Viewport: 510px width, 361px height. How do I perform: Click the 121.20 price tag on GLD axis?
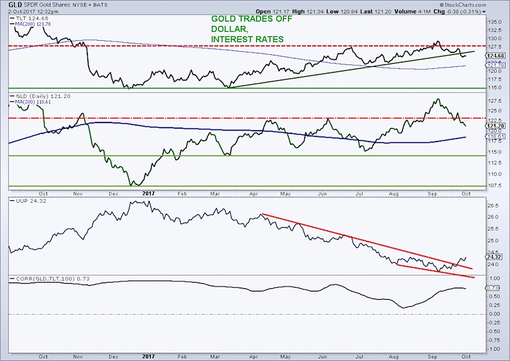496,126
